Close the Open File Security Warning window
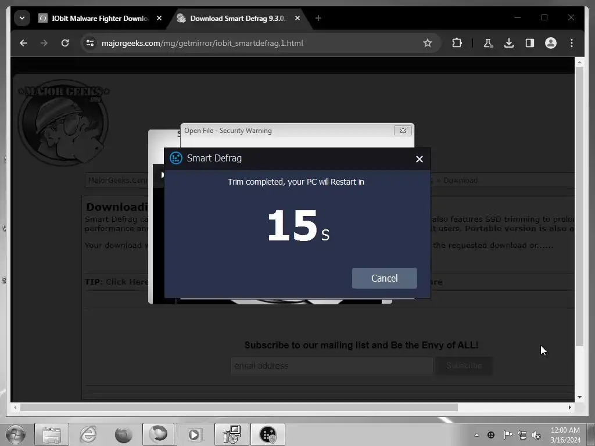595x446 pixels. click(x=403, y=131)
